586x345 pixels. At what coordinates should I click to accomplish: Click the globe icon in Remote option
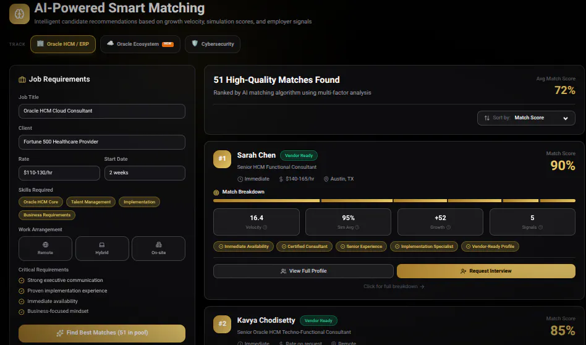click(x=46, y=244)
